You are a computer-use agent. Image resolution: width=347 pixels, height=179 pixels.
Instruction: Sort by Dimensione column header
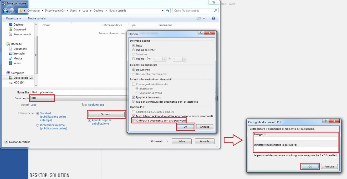pos(165,25)
